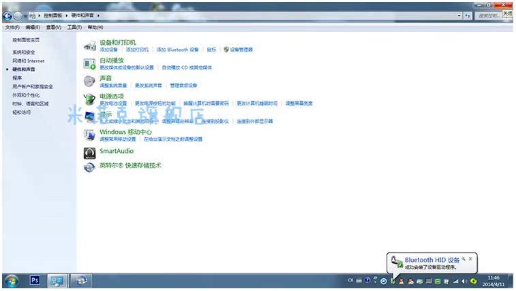The width and height of the screenshot is (516, 291).
Task: Open the 电源选项 battery icon
Action: tap(89, 99)
